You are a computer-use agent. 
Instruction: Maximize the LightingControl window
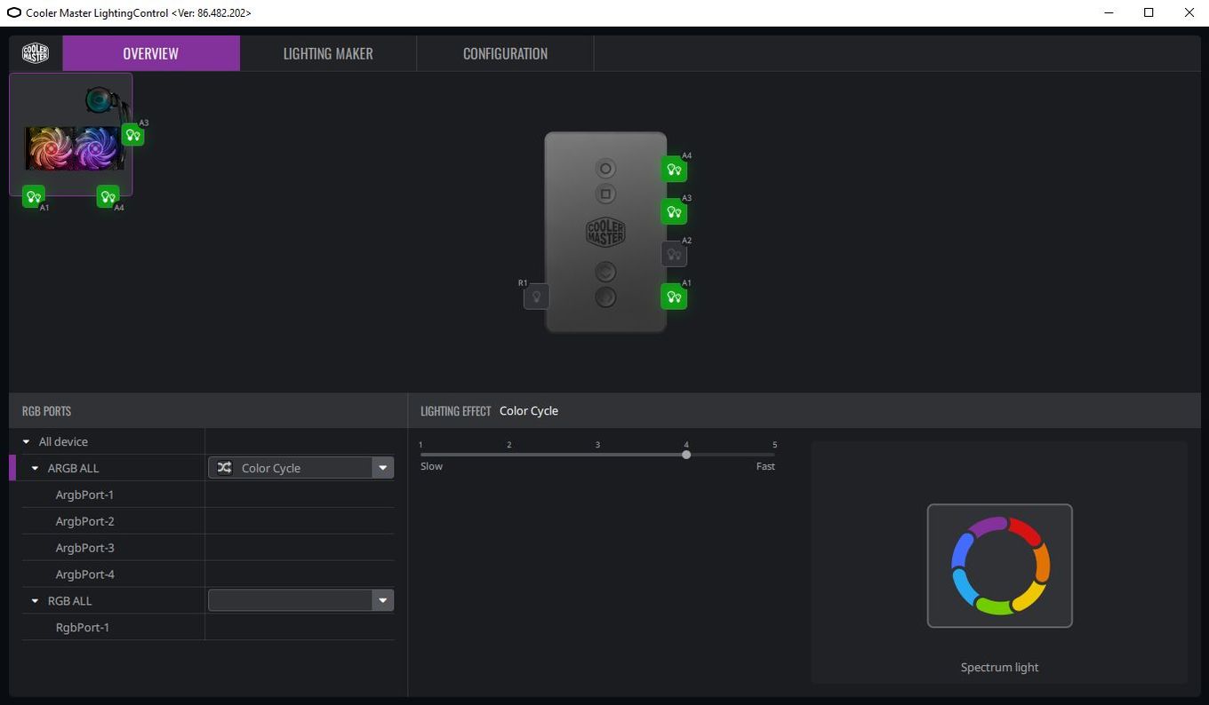tap(1149, 12)
